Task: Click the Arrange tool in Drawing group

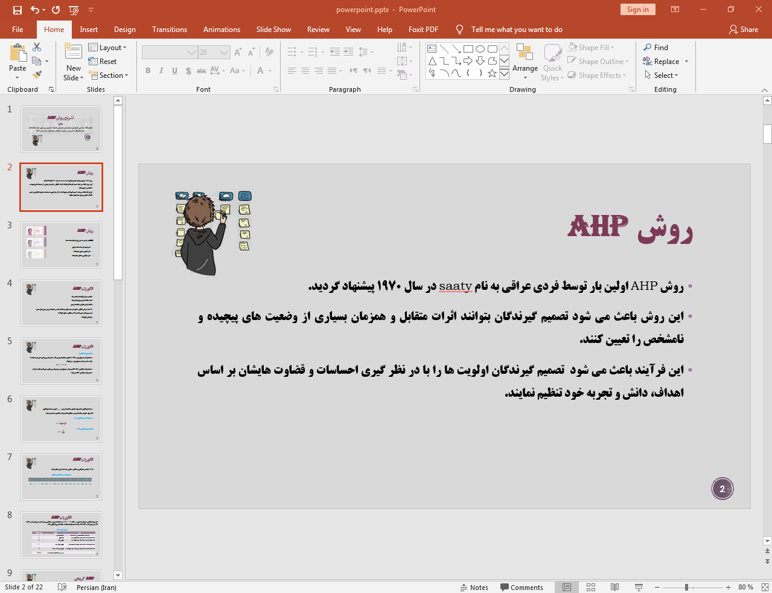Action: [x=525, y=62]
